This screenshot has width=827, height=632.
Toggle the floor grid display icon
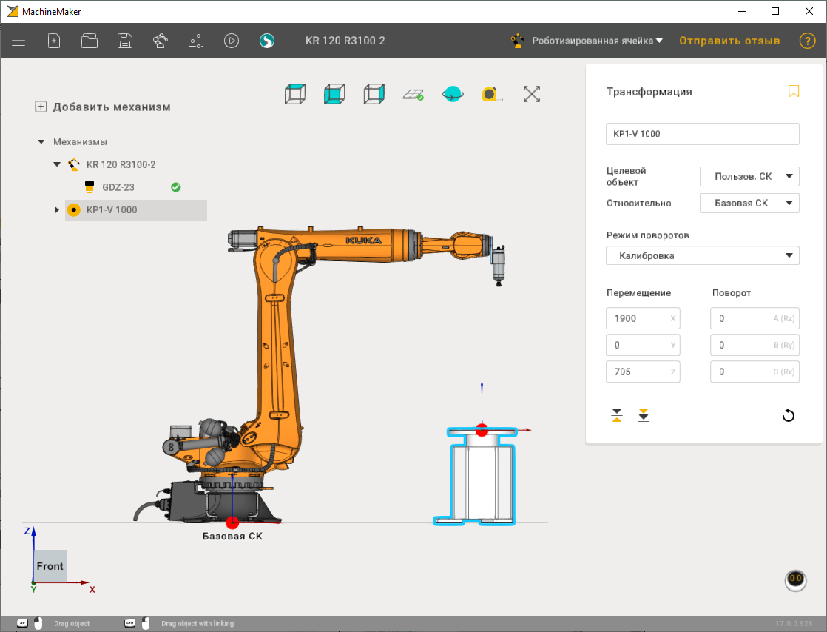click(x=413, y=94)
